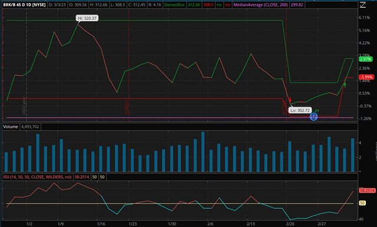Screen dimensions: 377x227
Task: Select the MedianAverage (CLOSE, 200) study label
Action: [x=260, y=5]
